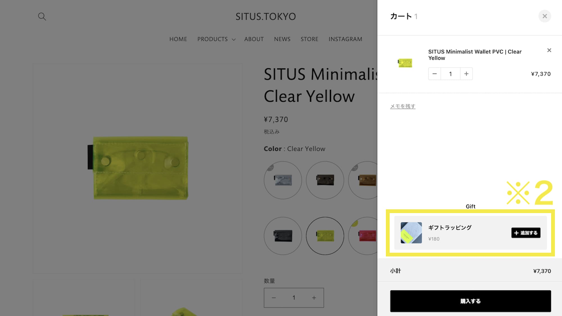
Task: Click the メモを残す note link
Action: 403,106
